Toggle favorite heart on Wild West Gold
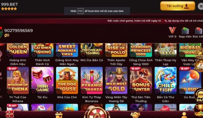This screenshot has width=203, height=118. 108,92
